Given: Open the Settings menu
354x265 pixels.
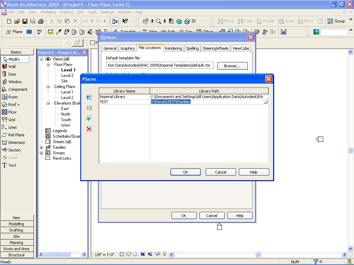Looking at the screenshot, I should click(107, 12).
